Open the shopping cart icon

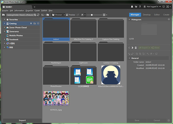136,7
